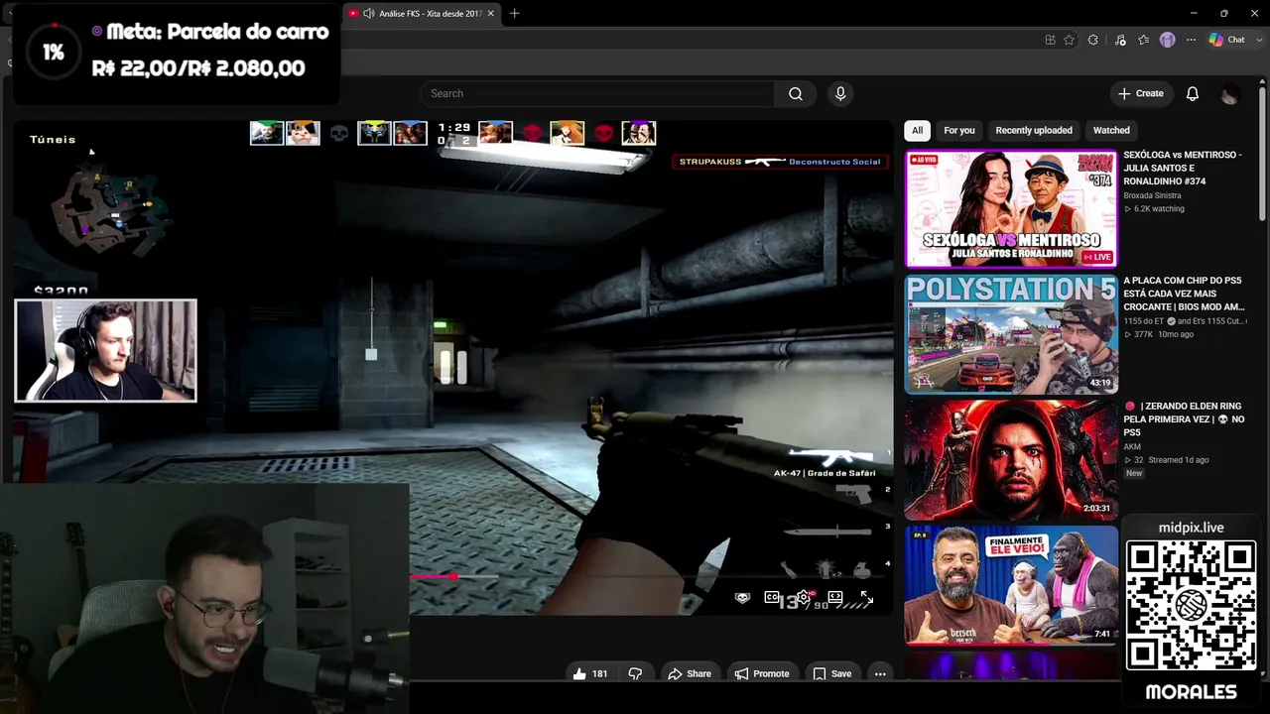Screen dimensions: 1270x714
Task: Seek using the video progress bar handle
Action: [453, 576]
